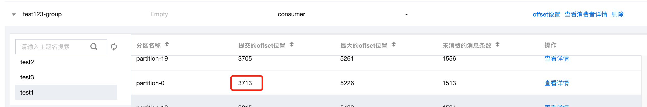Open 查看消费者详情 link
647x107 pixels.
(586, 14)
